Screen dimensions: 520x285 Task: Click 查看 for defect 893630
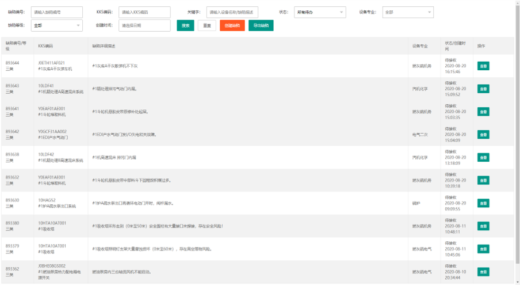point(483,203)
